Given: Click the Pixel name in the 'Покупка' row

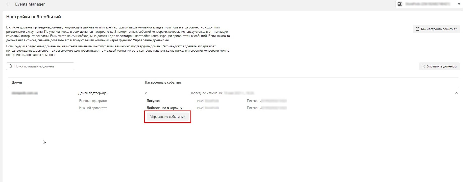Looking at the screenshot, I should (x=208, y=101).
